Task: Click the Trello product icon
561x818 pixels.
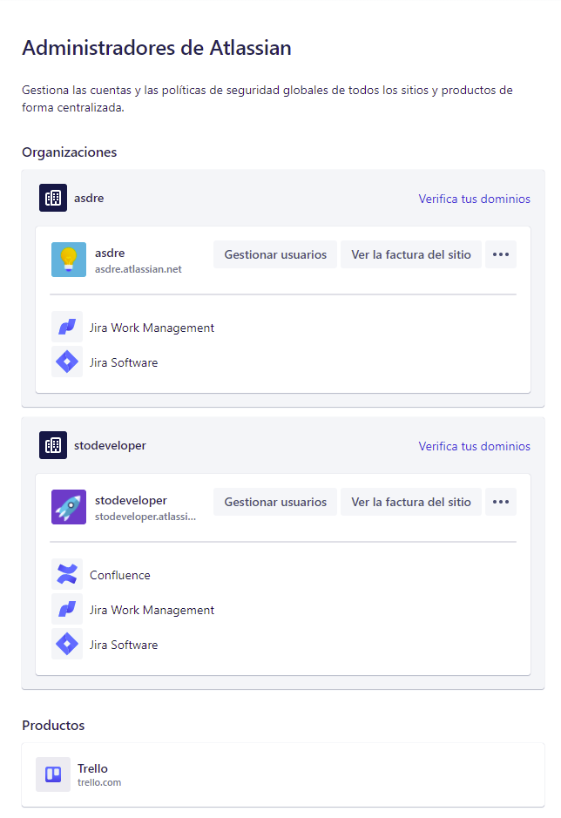Action: pyautogui.click(x=53, y=774)
